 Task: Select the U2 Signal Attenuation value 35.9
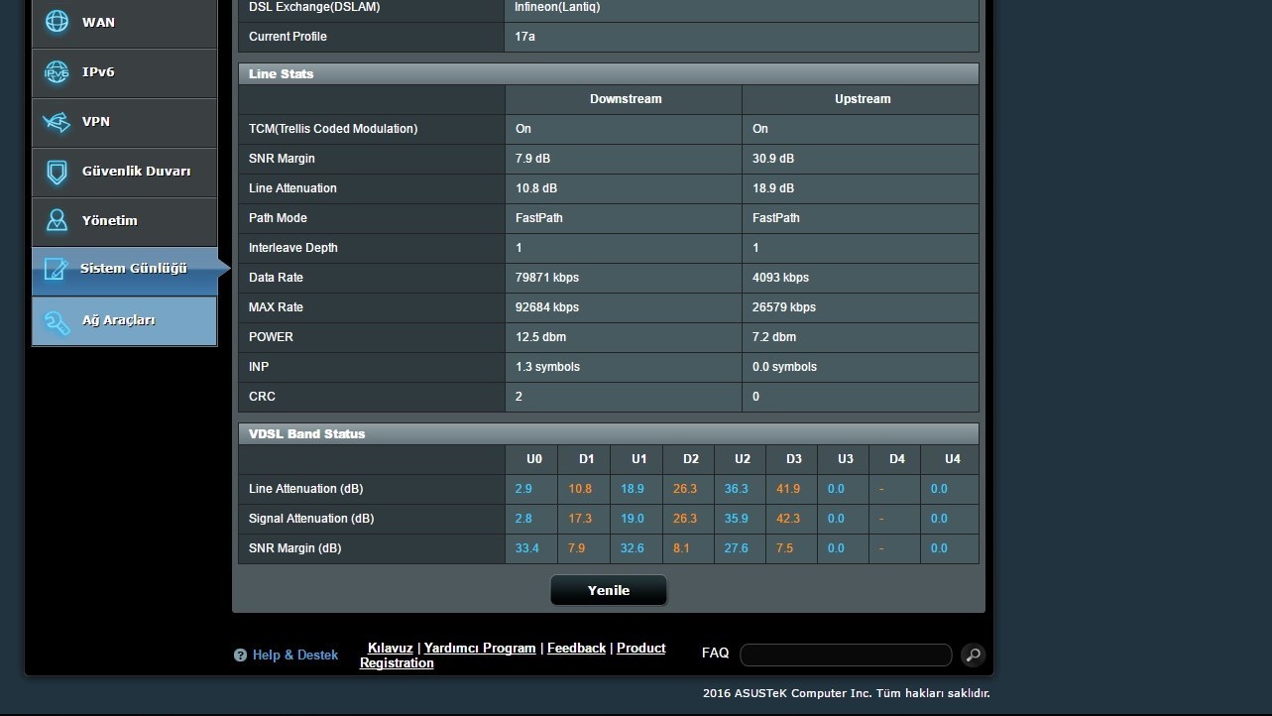[x=737, y=519]
